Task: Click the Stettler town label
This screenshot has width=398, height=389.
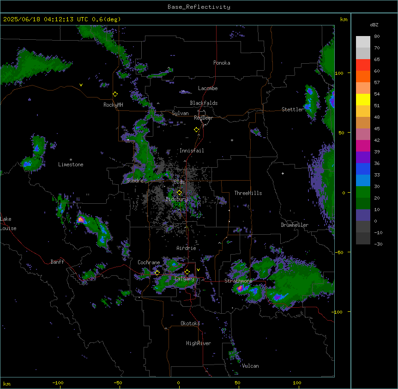Action: click(293, 109)
